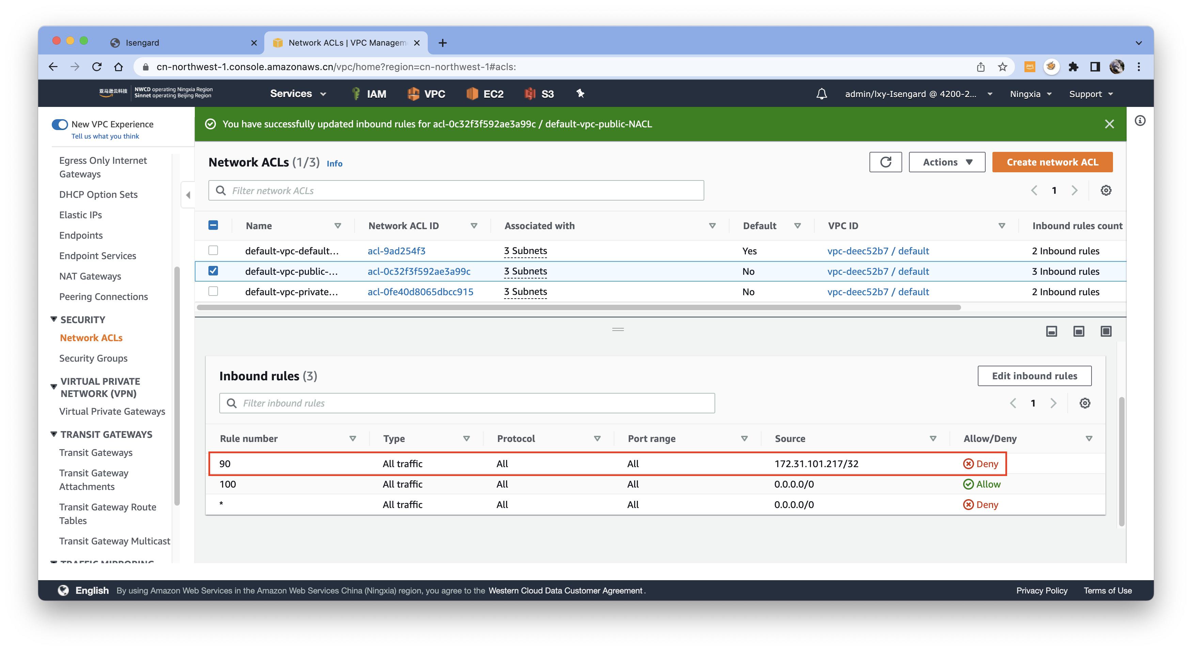Open the Support dropdown menu
1192x651 pixels.
1091,94
